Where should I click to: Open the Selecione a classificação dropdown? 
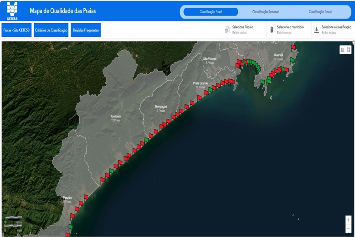tap(333, 30)
